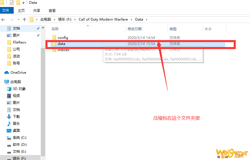Image resolution: width=250 pixels, height=160 pixels.
Task: Open the 音乐 music note icon
Action: (x=9, y=124)
